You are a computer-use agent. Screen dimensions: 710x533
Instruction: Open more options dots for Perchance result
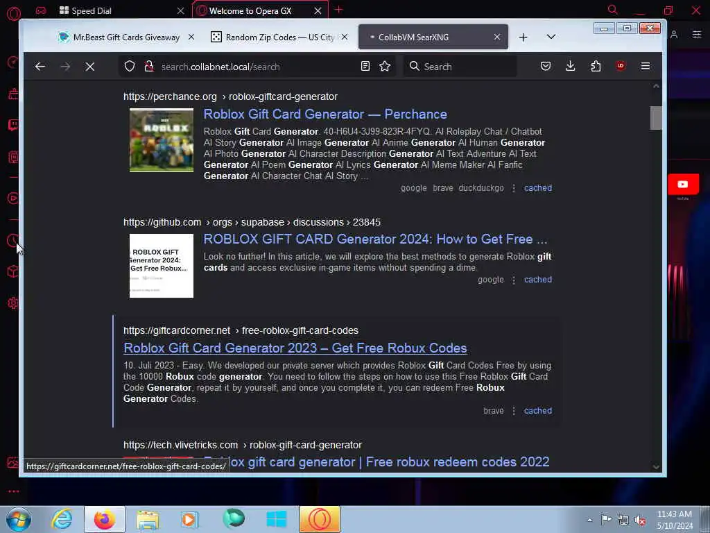514,188
